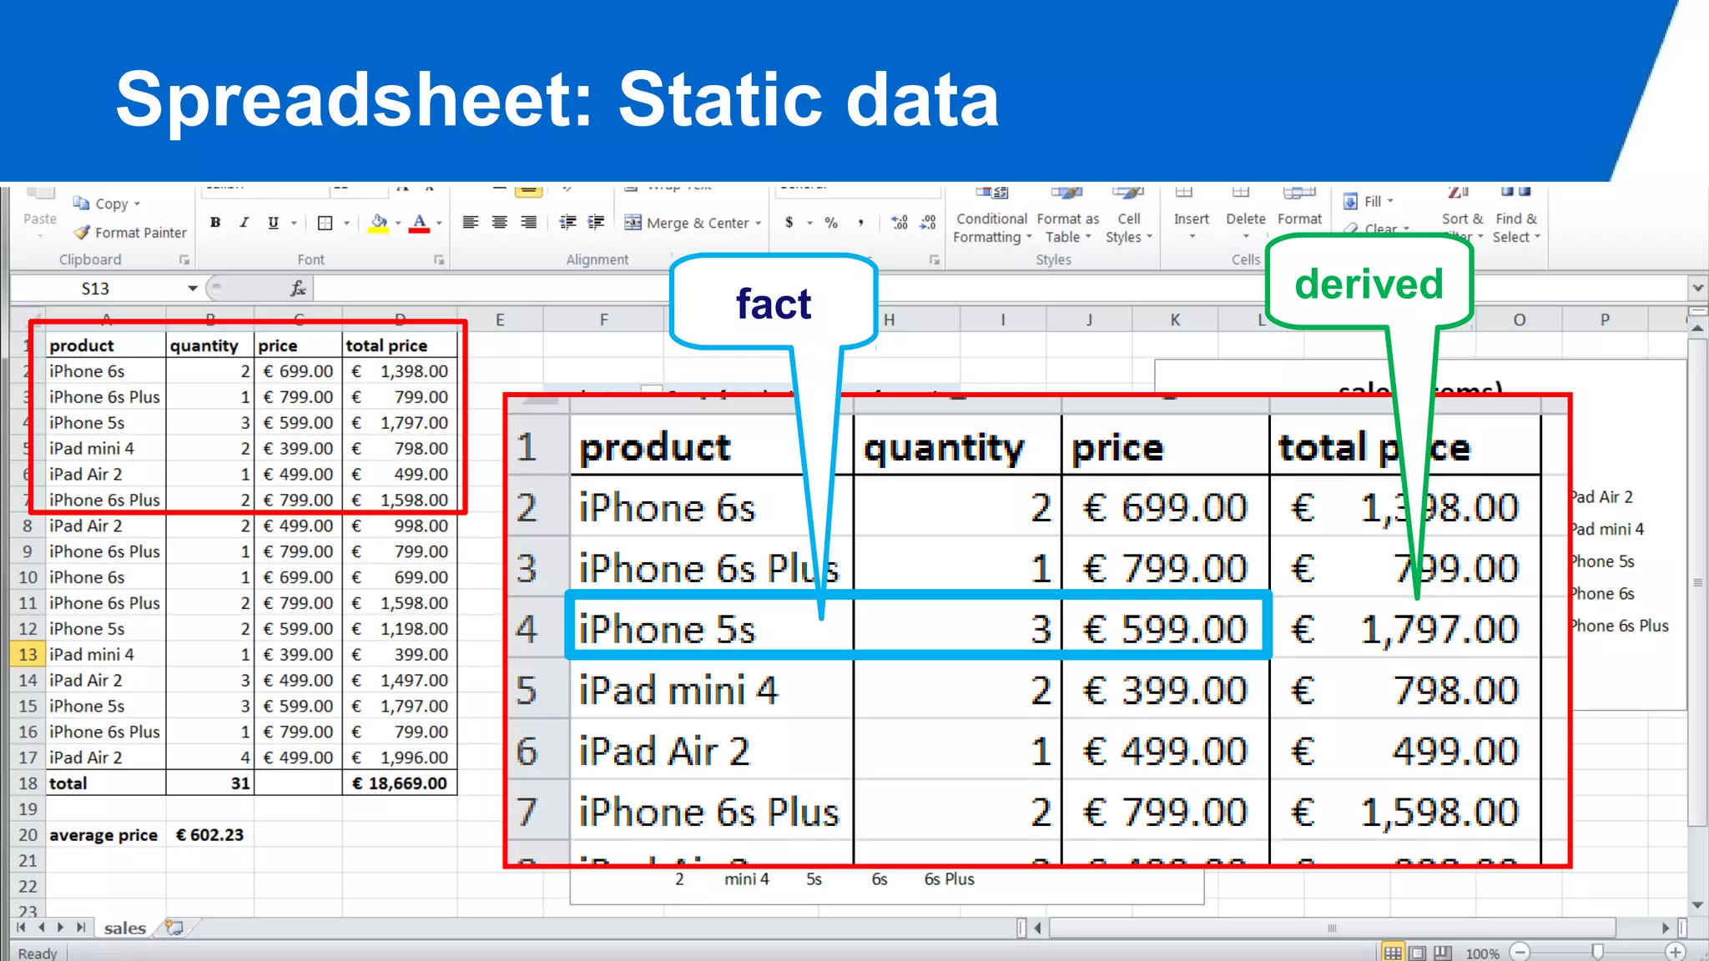Open Clipboard dialog launcher
This screenshot has height=961, width=1709.
coord(184,260)
